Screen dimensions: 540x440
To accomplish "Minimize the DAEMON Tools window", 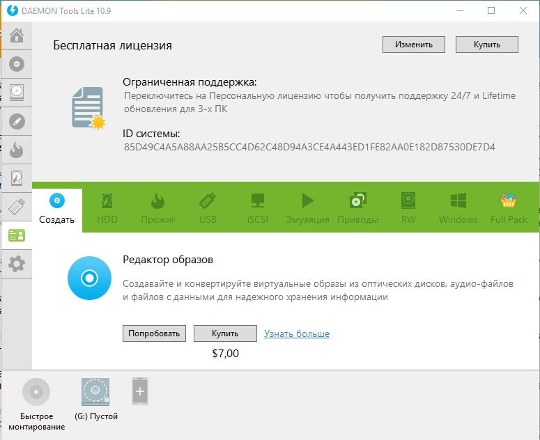I will 460,10.
